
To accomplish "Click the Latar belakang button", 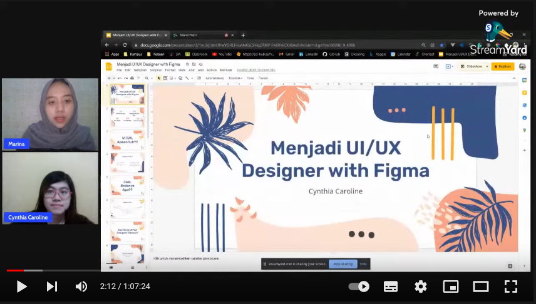I will 214,78.
